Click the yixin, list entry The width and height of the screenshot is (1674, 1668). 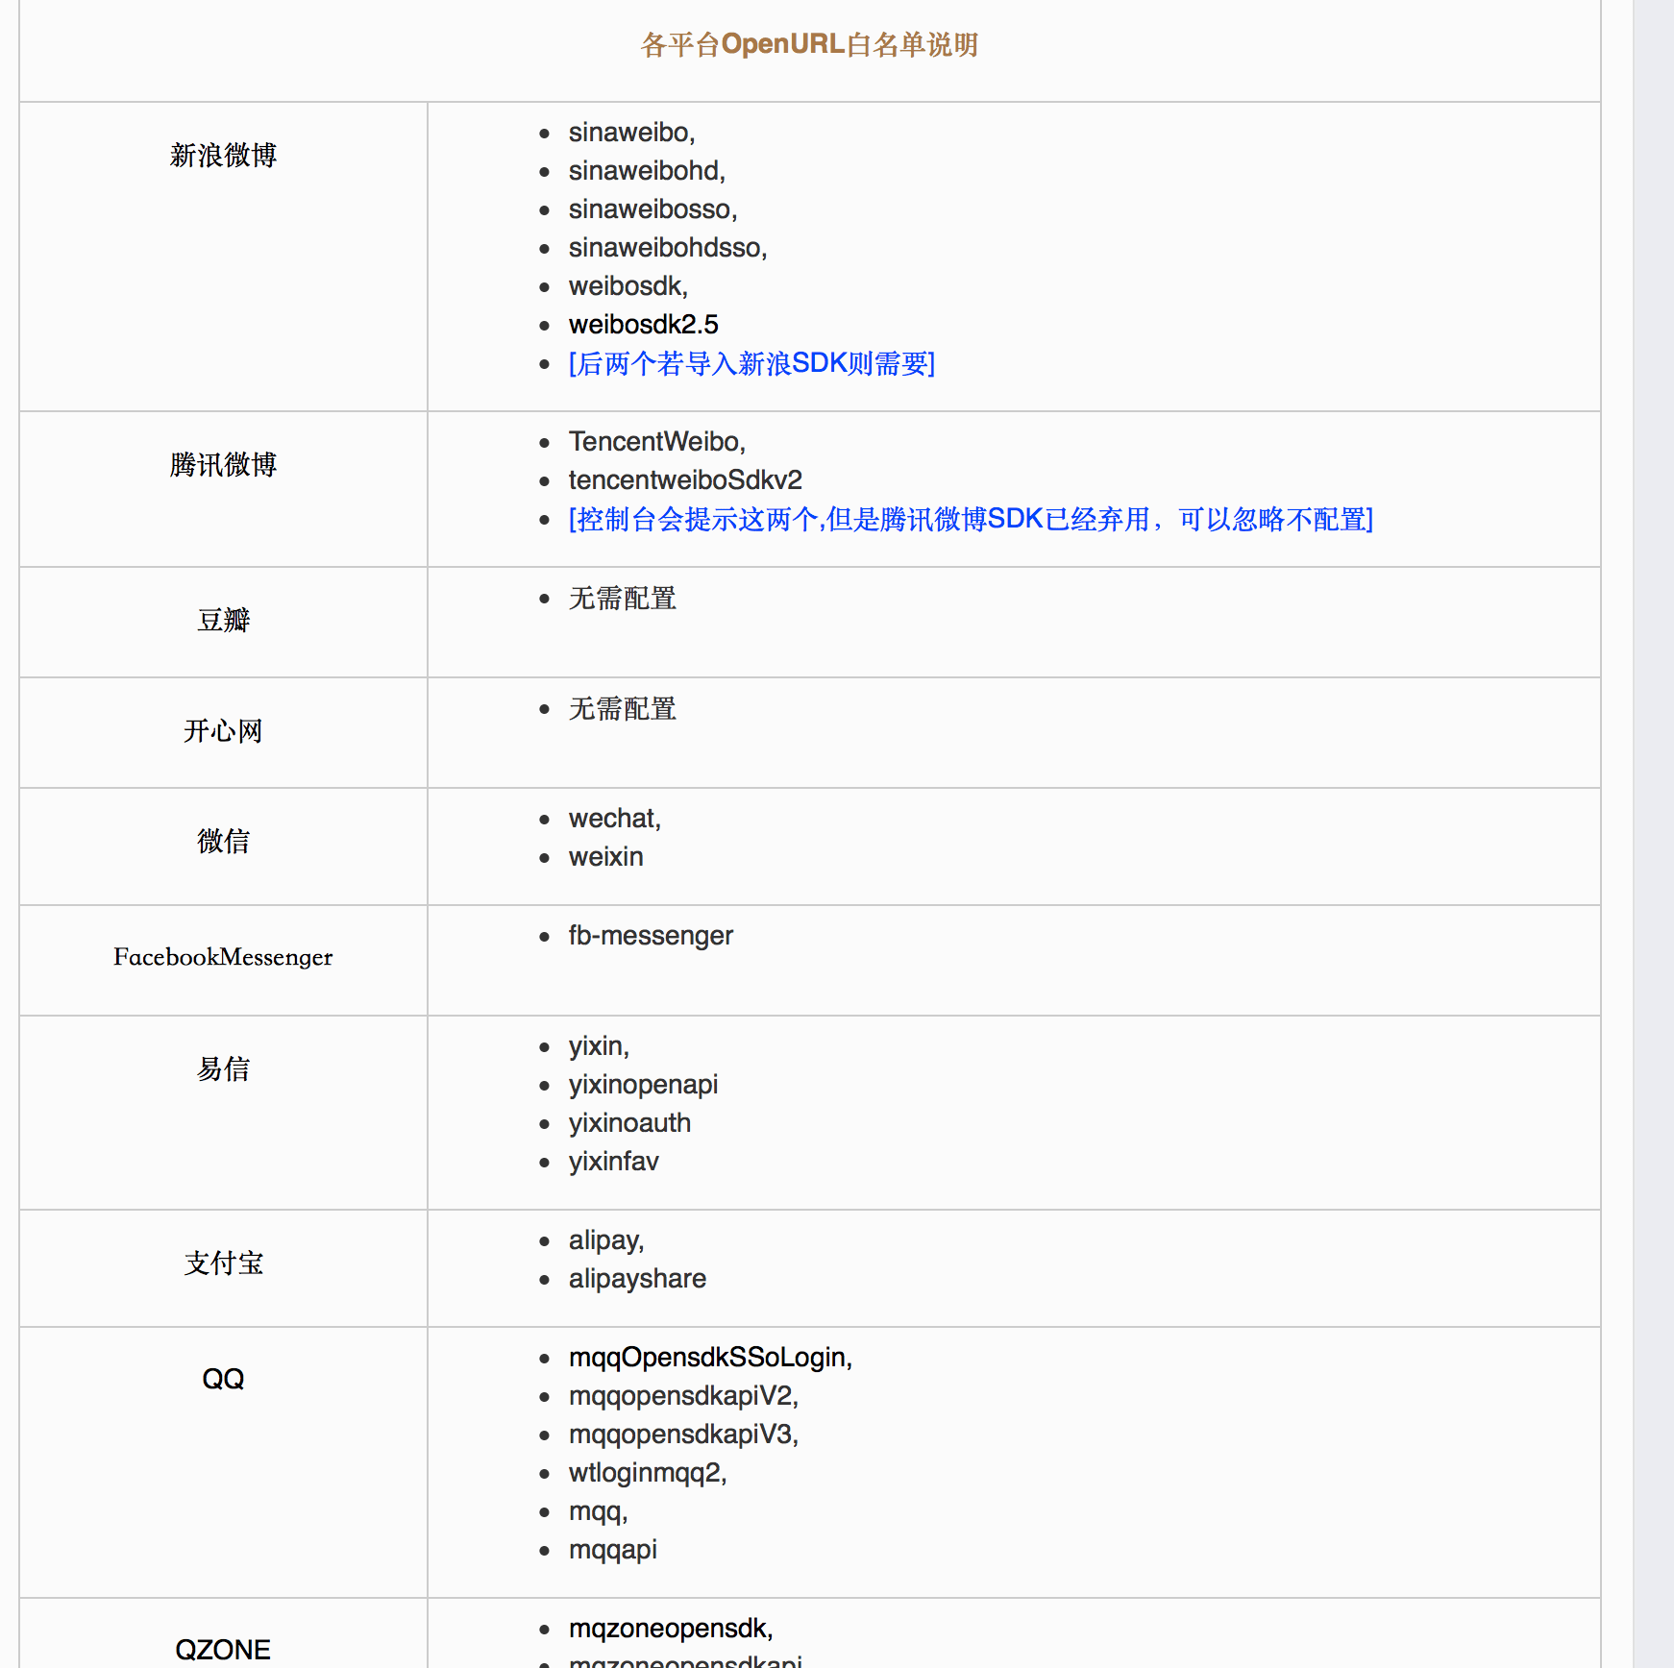click(x=599, y=1045)
